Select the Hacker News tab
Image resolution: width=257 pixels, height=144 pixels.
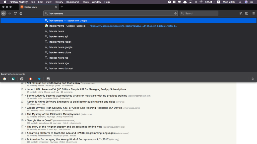(x=39, y=7)
